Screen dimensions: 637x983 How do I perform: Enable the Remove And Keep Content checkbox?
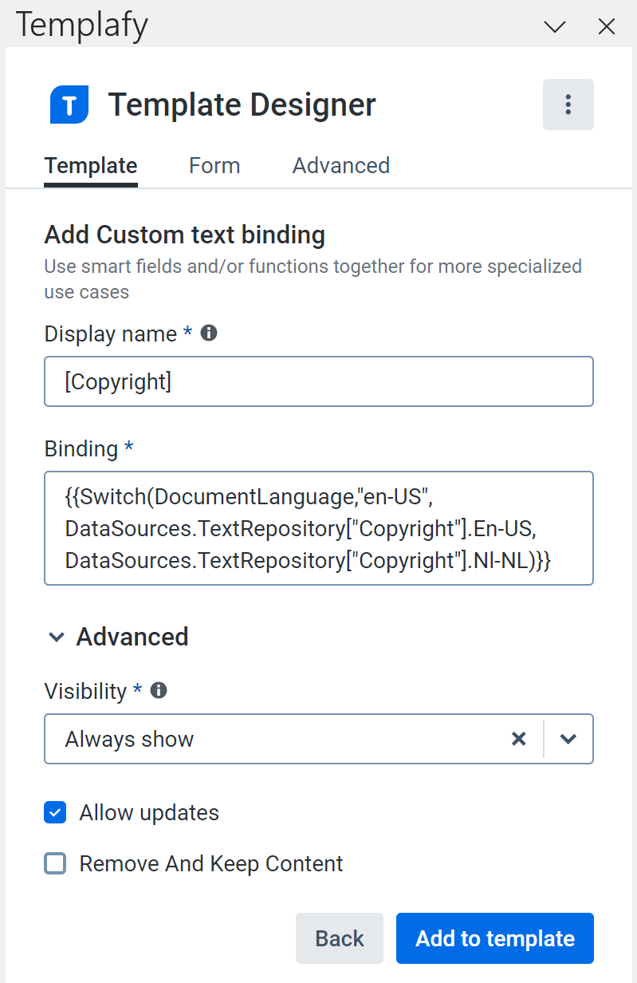coord(55,863)
